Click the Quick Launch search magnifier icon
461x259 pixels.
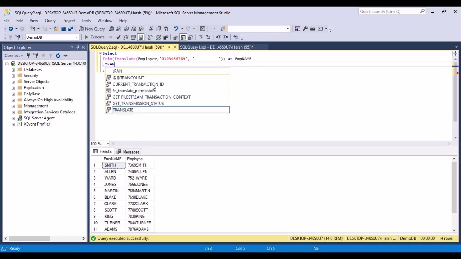[422, 12]
